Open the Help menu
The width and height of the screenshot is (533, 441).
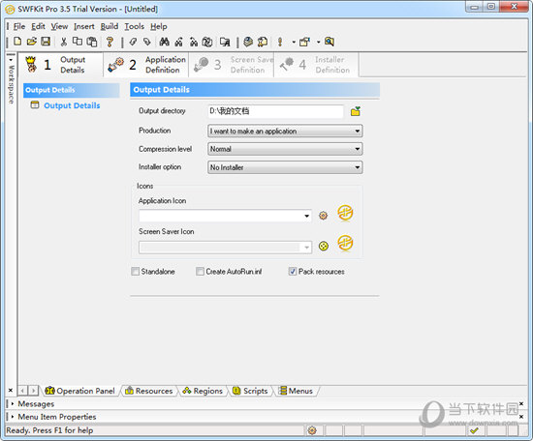point(159,26)
